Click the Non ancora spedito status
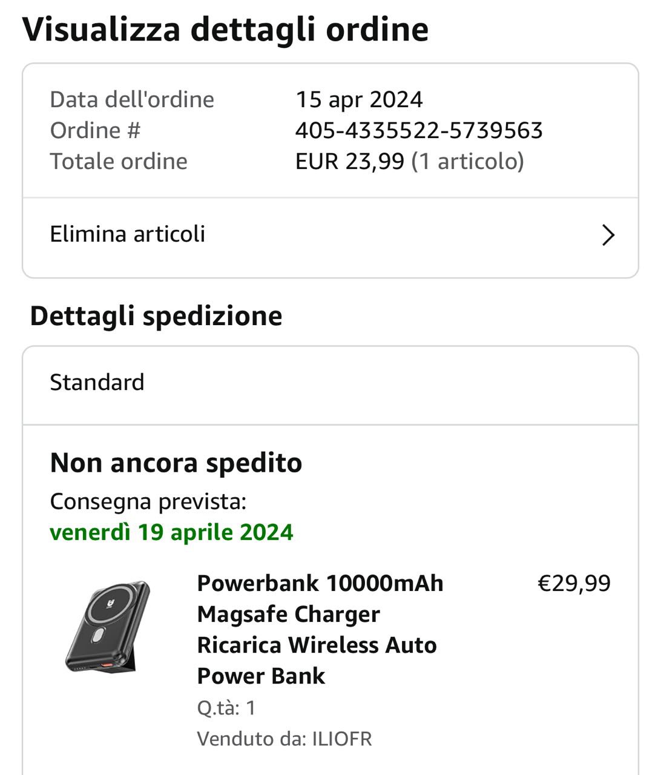Image resolution: width=661 pixels, height=775 pixels. [176, 463]
